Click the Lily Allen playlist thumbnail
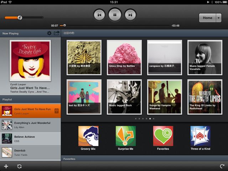This screenshot has width=228, height=171. 7,125
